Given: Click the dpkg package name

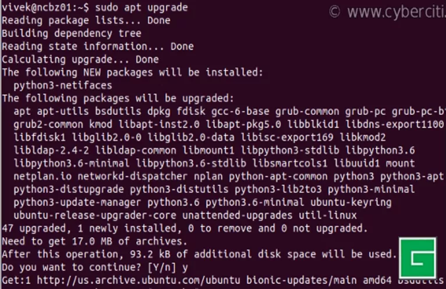Looking at the screenshot, I should (159, 111).
